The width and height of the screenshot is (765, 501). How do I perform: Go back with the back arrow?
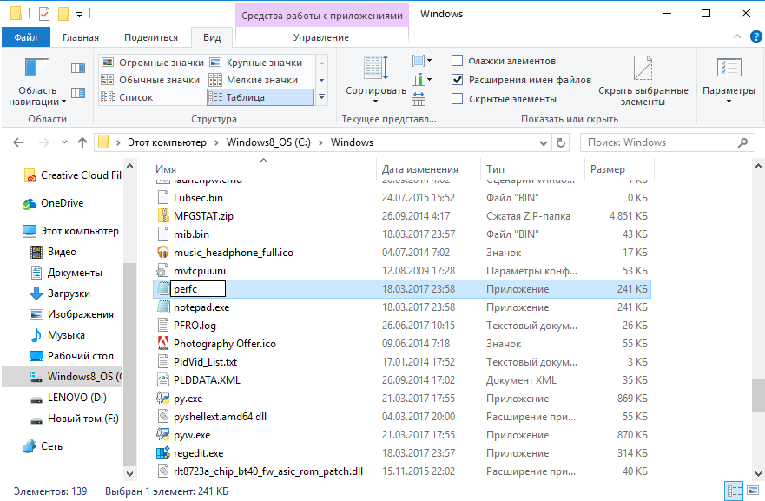pyautogui.click(x=18, y=142)
